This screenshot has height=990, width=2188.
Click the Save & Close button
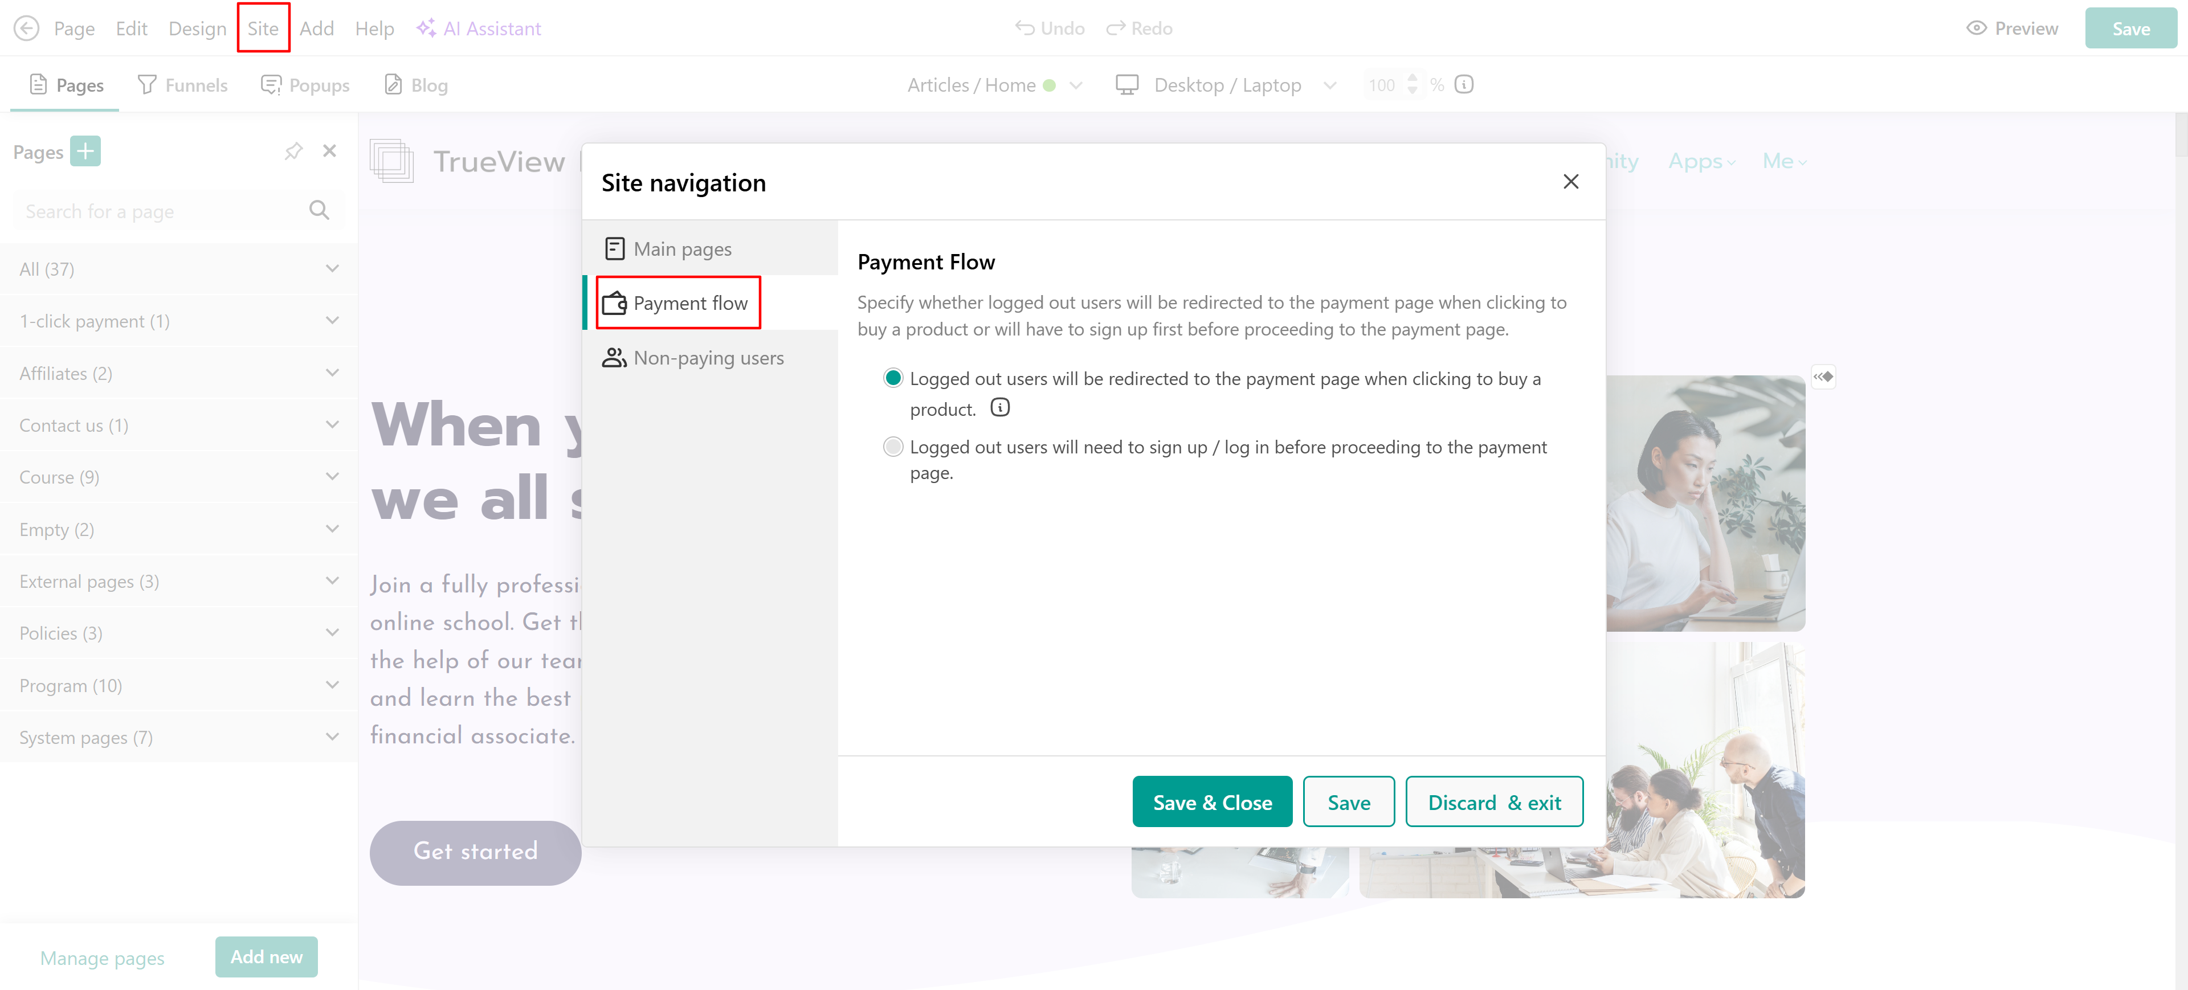1211,801
